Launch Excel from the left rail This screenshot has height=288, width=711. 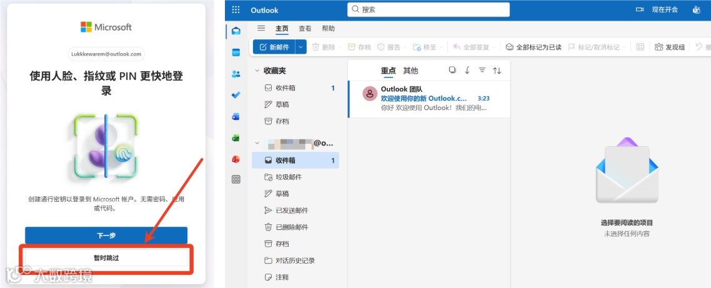coord(236,138)
